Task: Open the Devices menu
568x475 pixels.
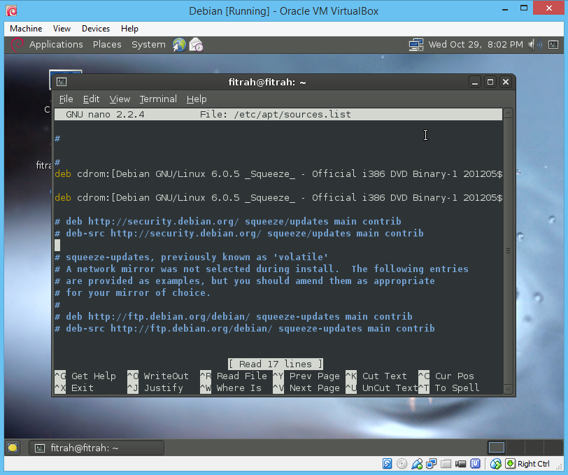Action: pyautogui.click(x=96, y=29)
